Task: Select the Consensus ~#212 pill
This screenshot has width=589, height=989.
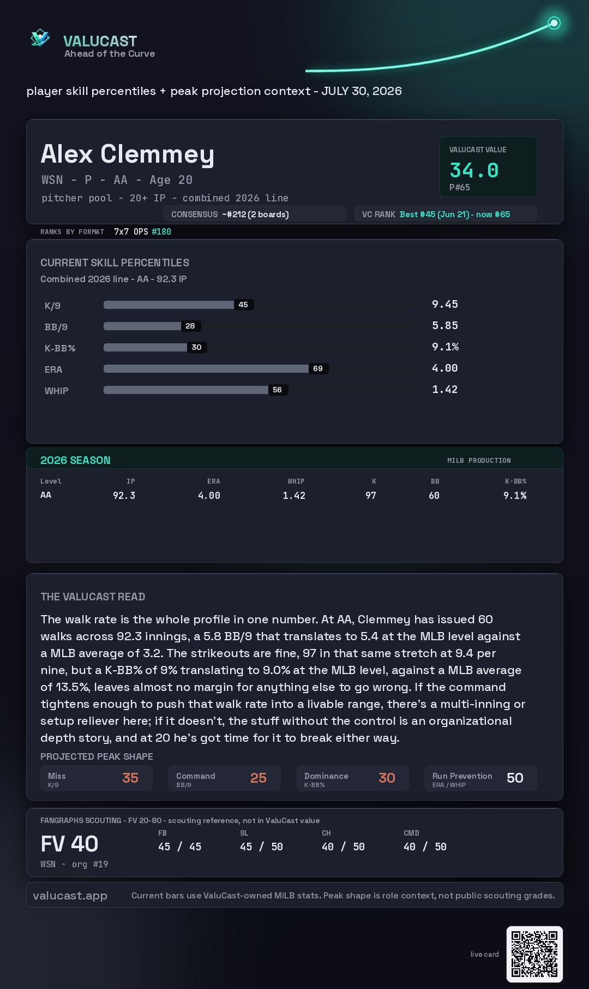Action: [x=255, y=214]
